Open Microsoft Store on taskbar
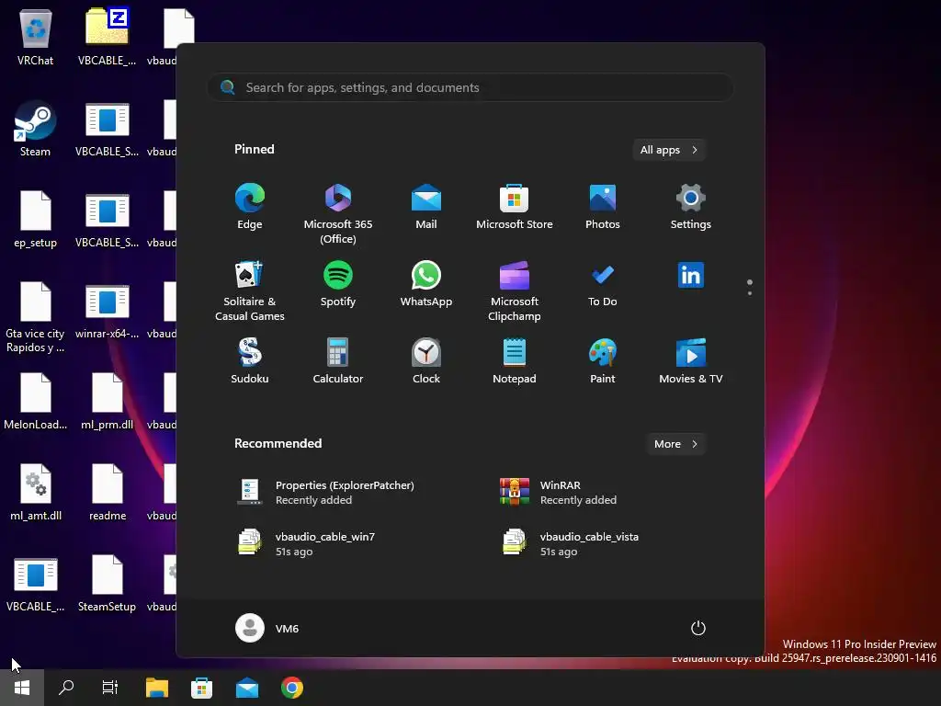The width and height of the screenshot is (941, 706). 201,688
